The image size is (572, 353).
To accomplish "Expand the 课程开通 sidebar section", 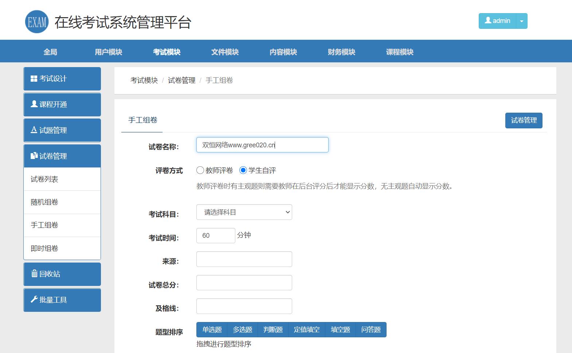I will [62, 105].
